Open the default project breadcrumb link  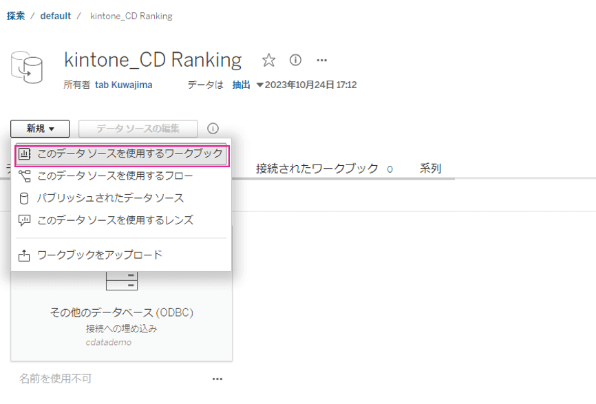[56, 16]
